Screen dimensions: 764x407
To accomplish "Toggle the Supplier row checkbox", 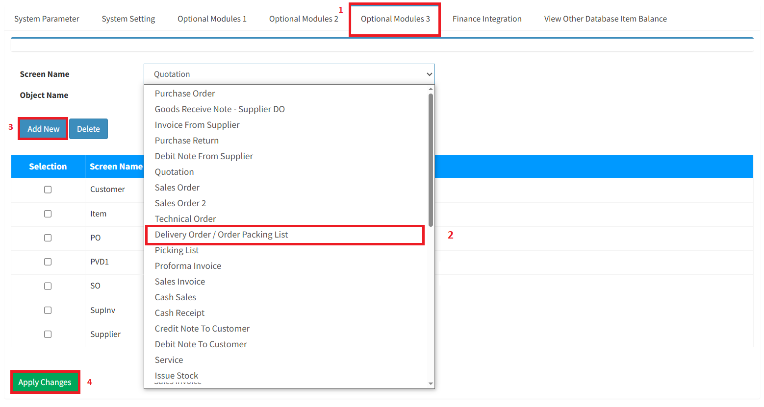I will (48, 335).
